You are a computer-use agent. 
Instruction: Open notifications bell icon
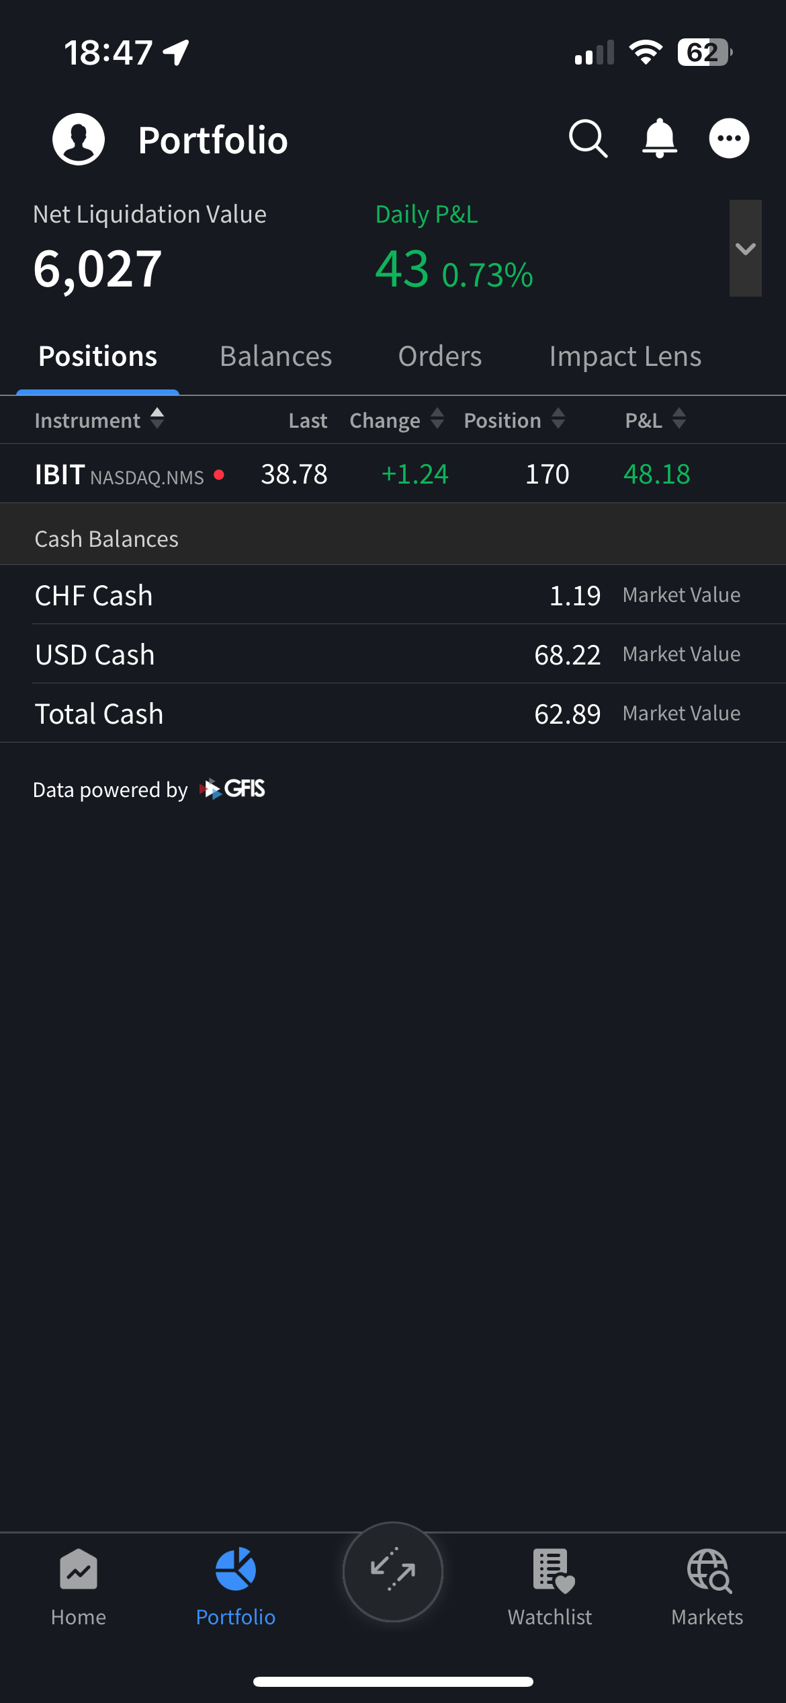pos(660,139)
